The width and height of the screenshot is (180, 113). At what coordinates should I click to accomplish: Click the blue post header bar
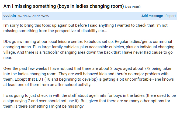(x=90, y=16)
